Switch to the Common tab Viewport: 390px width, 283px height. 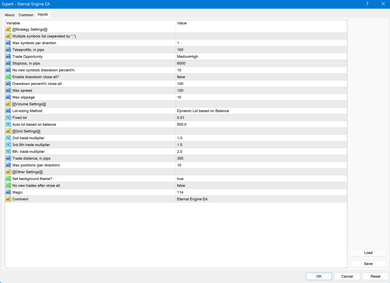pyautogui.click(x=26, y=15)
